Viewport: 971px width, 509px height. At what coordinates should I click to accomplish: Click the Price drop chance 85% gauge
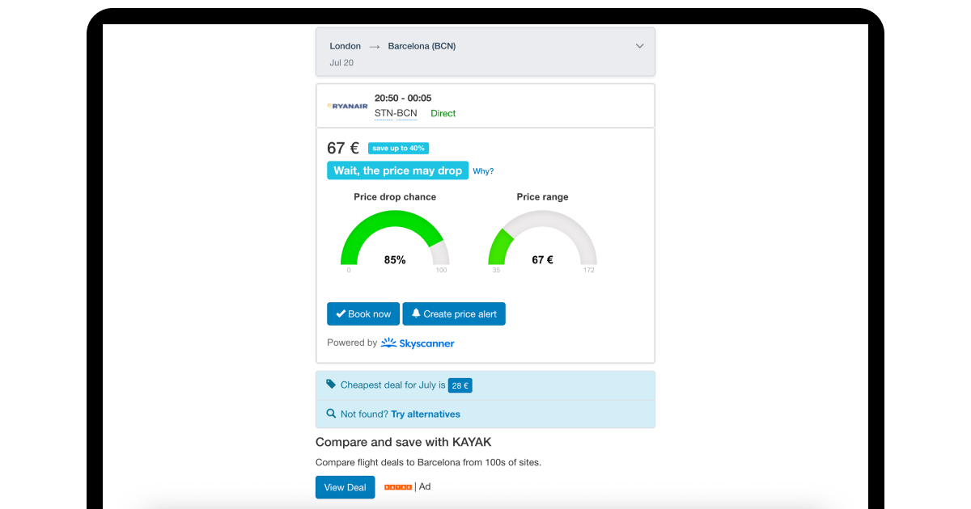tap(395, 238)
